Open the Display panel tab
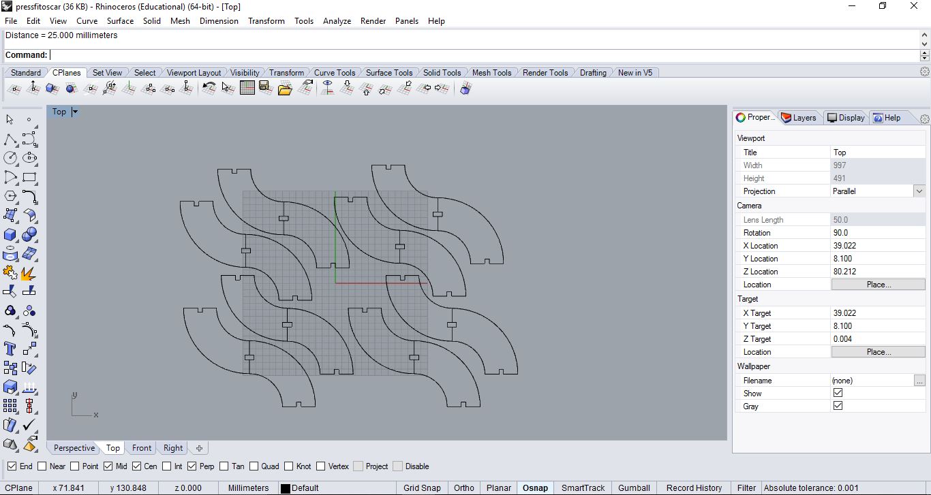This screenshot has width=931, height=495. pyautogui.click(x=846, y=118)
